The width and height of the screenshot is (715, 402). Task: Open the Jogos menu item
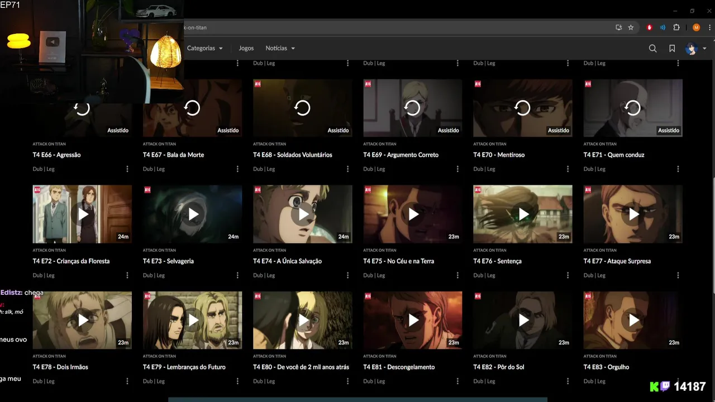(246, 48)
